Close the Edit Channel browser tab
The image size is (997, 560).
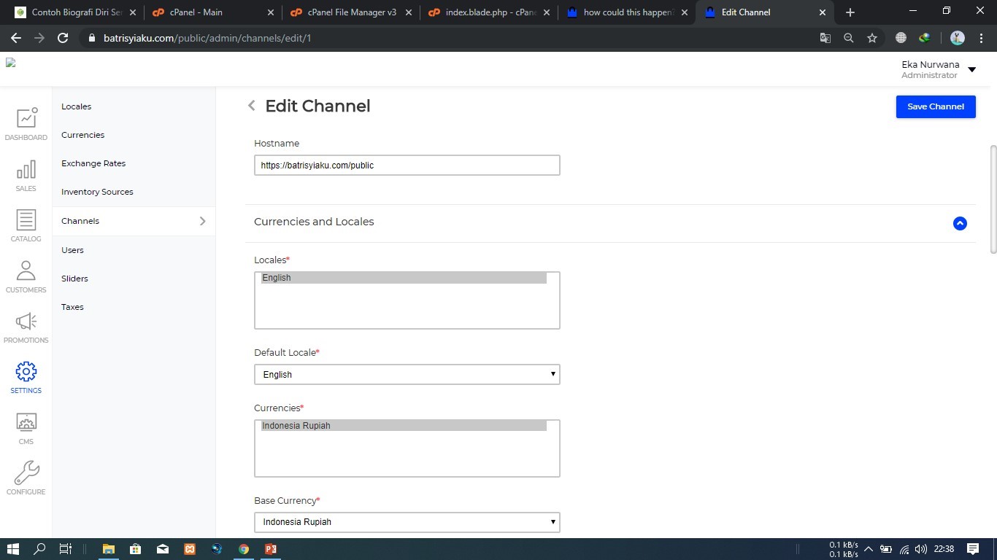pyautogui.click(x=823, y=12)
